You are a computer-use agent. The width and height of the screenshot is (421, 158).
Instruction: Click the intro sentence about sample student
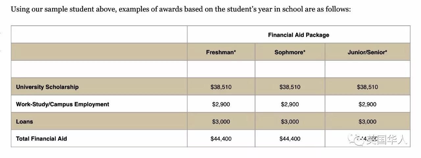point(181,9)
